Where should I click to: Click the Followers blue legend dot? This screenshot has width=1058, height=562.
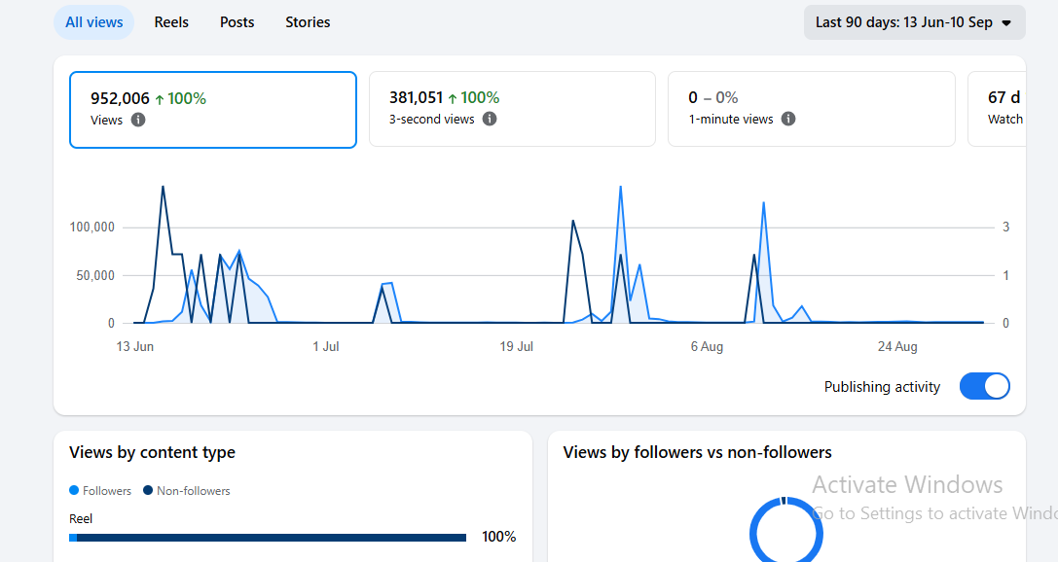pyautogui.click(x=74, y=491)
